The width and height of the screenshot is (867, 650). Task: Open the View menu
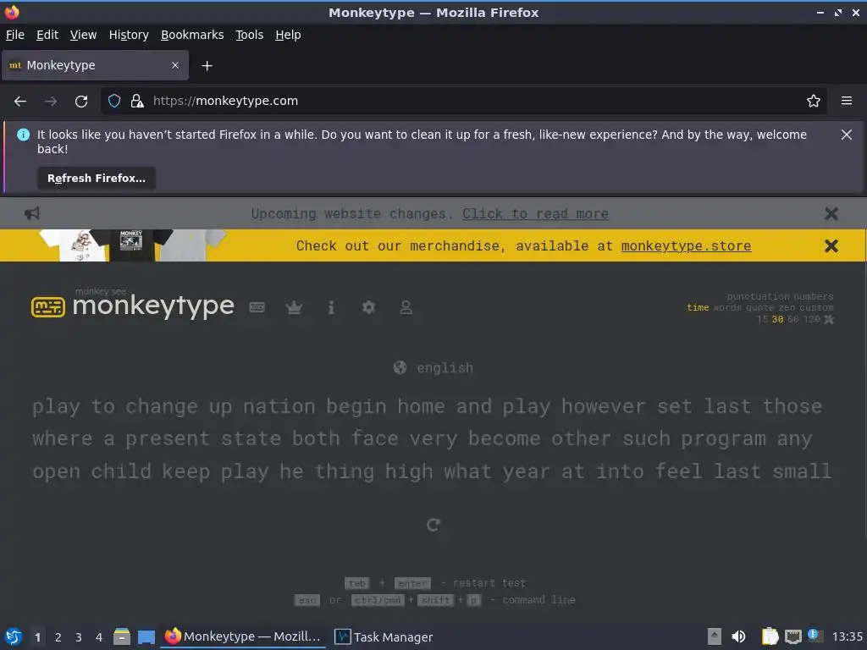pos(84,35)
